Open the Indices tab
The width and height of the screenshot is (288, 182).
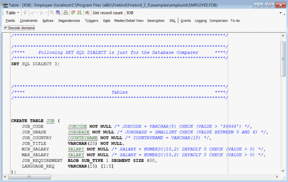(48, 21)
